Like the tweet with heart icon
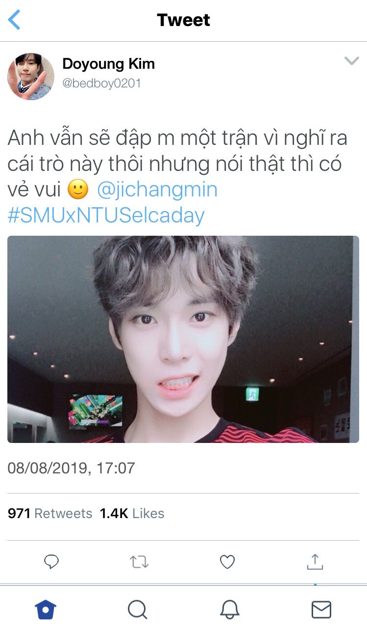 227,562
